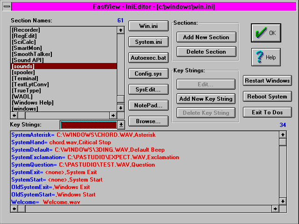
Task: Select the [TextLytConv] section
Action: click(64, 84)
